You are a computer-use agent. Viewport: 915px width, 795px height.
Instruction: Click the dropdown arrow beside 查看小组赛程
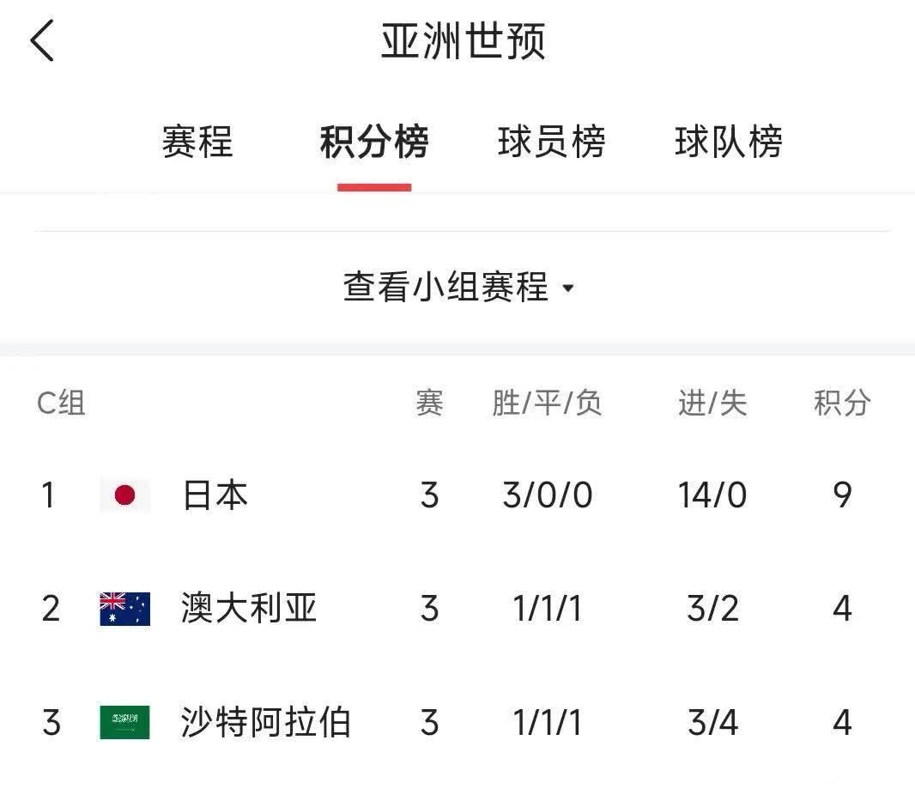point(567,288)
